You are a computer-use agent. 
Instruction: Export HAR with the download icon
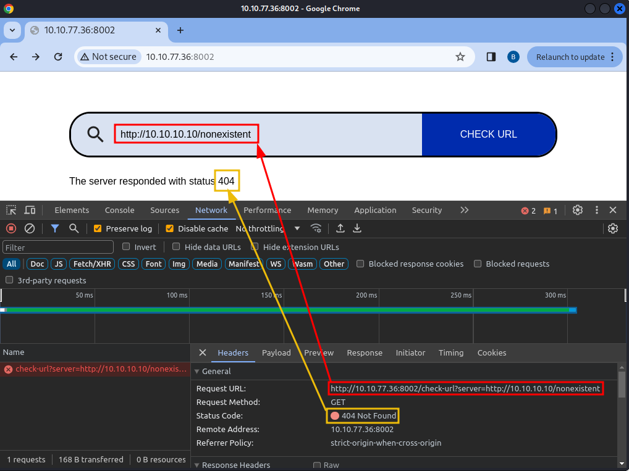tap(357, 228)
